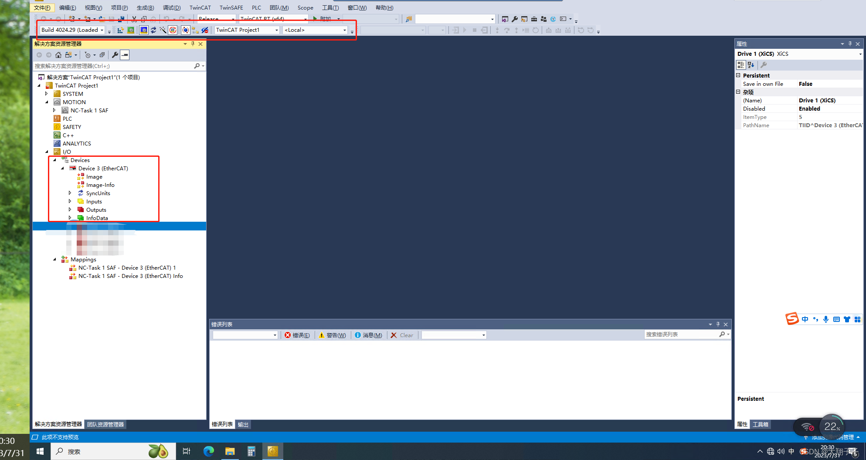Switch to 团队资源管理器 tab

[105, 424]
